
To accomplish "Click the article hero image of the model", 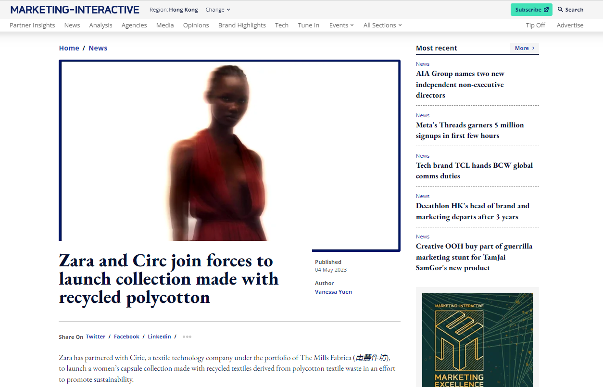I will pyautogui.click(x=229, y=150).
